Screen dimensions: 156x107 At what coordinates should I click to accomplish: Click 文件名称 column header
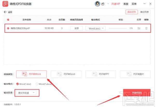27,20
